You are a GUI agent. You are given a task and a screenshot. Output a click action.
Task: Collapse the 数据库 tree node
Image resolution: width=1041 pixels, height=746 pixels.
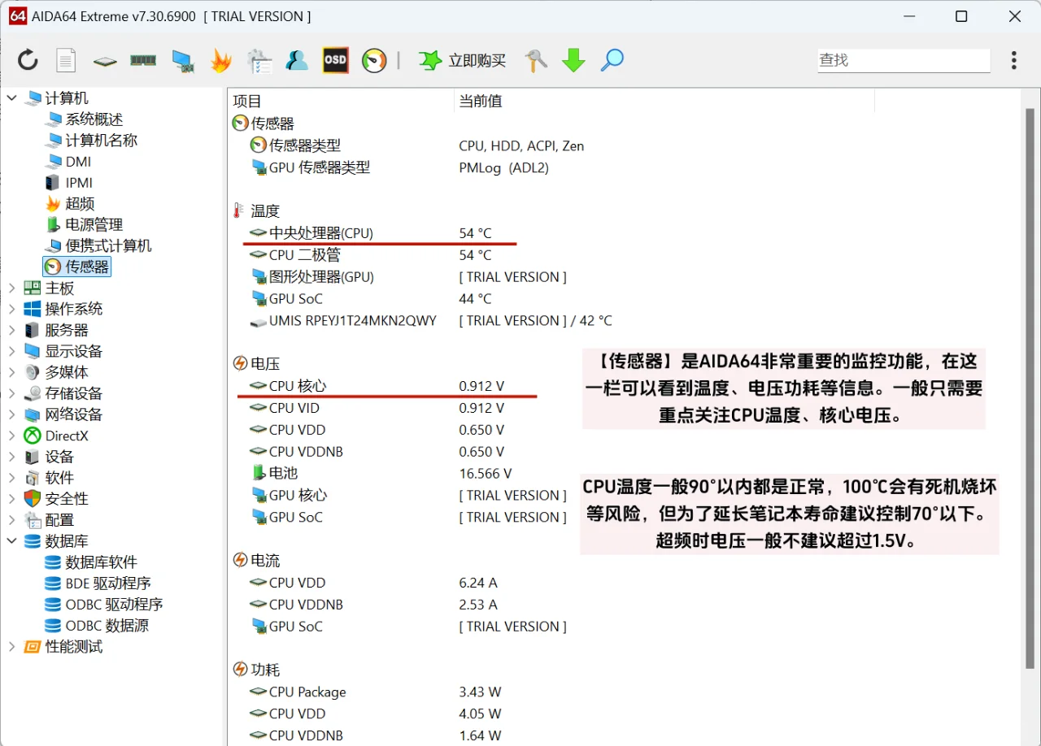coord(11,541)
